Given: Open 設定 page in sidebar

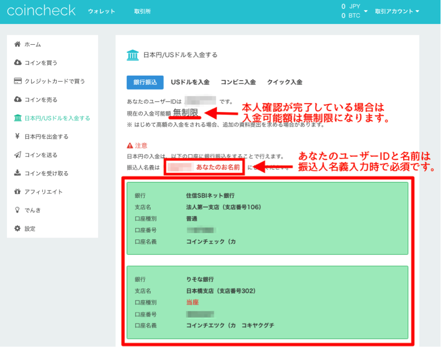Looking at the screenshot, I should point(30,229).
